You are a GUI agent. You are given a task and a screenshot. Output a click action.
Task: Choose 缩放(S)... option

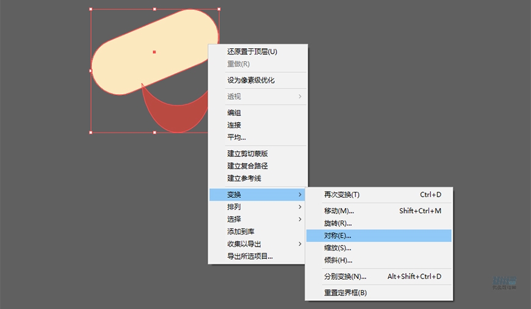coord(338,248)
